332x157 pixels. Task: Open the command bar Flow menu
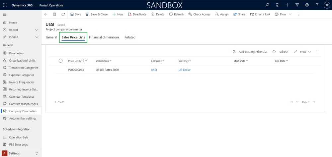283,14
